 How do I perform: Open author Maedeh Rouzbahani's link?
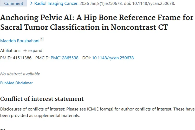click(x=19, y=41)
